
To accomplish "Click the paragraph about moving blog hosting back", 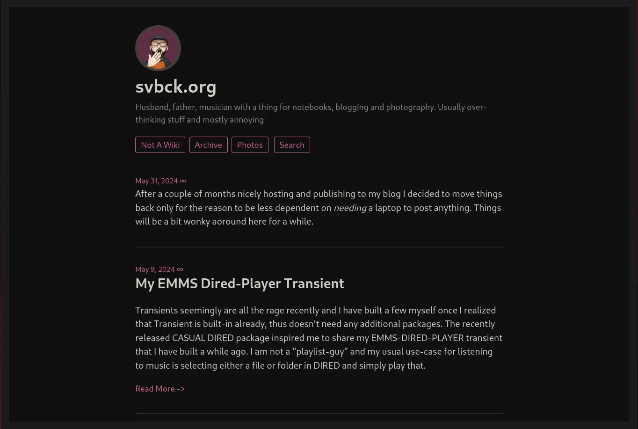I will (319, 208).
